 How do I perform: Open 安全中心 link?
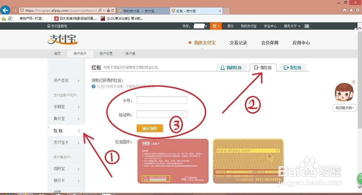click(x=270, y=26)
